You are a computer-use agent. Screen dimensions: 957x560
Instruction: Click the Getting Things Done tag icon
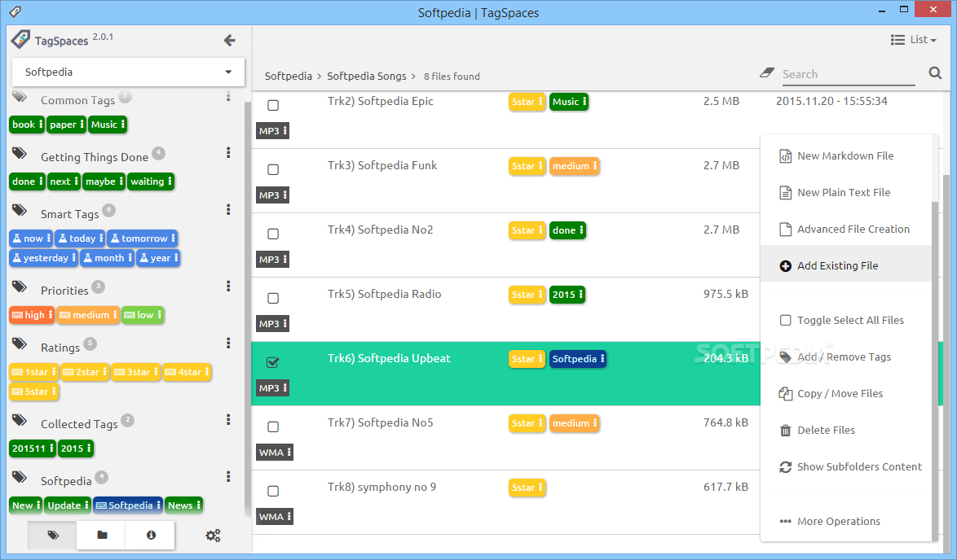20,153
